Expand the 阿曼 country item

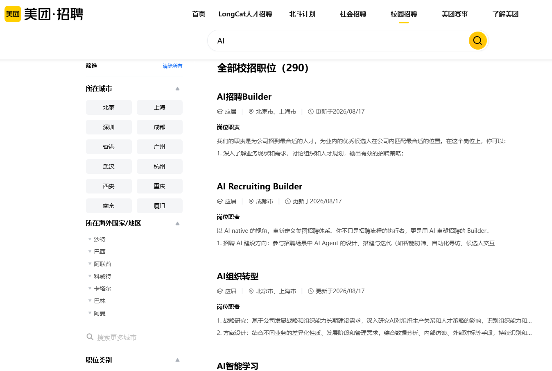[x=90, y=313]
